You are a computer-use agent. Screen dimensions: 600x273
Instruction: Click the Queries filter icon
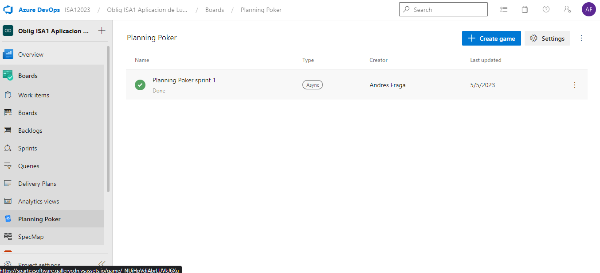(x=8, y=166)
